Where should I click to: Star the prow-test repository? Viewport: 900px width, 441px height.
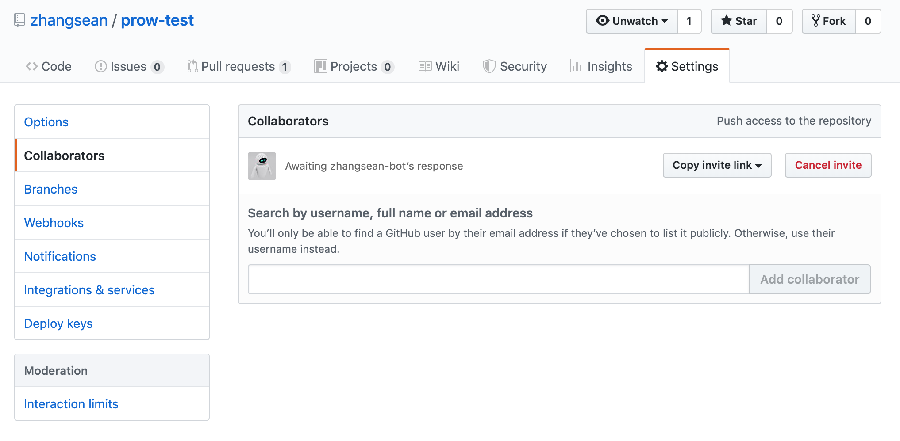(x=739, y=21)
